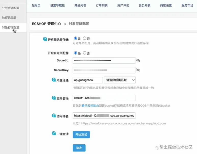197x154 pixels.
Task: Click hint text starting 可对商品图片
Action: click(x=111, y=43)
